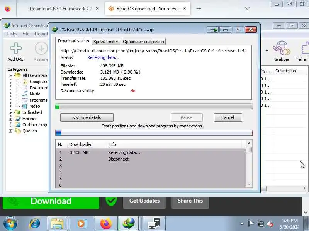Click the Description column header in IDM list
309x231 pixels.
click(285, 71)
